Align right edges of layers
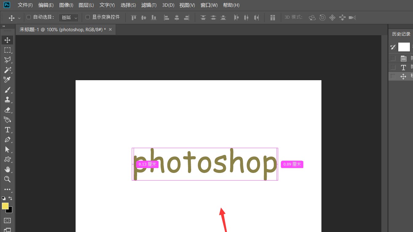This screenshot has width=413, height=232. 187,18
